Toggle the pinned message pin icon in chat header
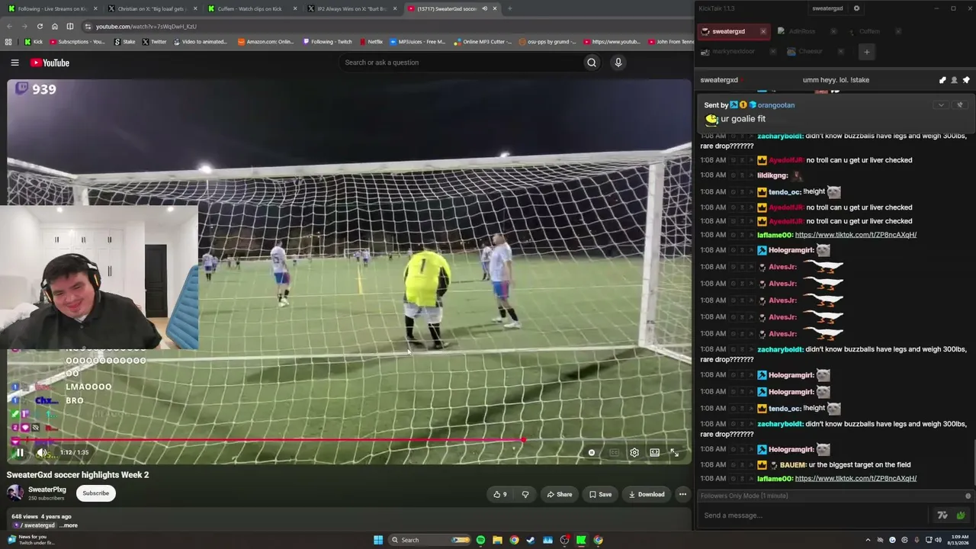 pyautogui.click(x=966, y=80)
